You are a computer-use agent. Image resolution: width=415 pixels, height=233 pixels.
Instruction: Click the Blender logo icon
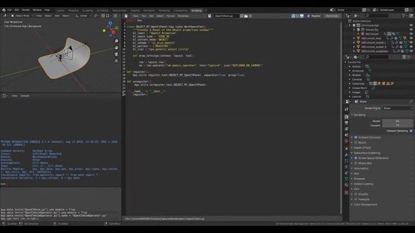click(x=4, y=10)
